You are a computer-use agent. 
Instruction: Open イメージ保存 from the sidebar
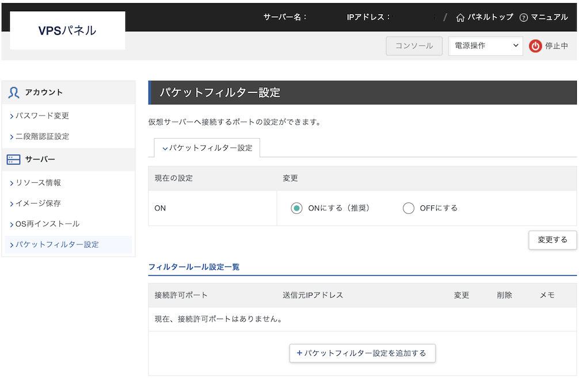point(38,203)
